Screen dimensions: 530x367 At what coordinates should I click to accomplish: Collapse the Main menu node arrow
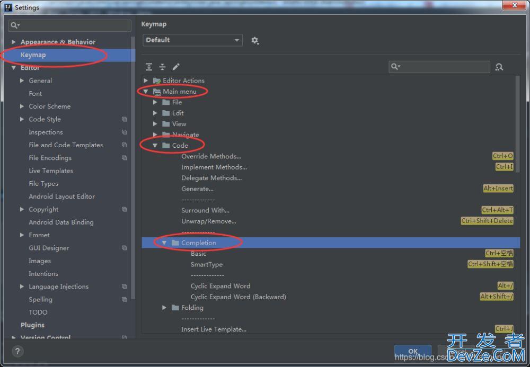[x=146, y=92]
